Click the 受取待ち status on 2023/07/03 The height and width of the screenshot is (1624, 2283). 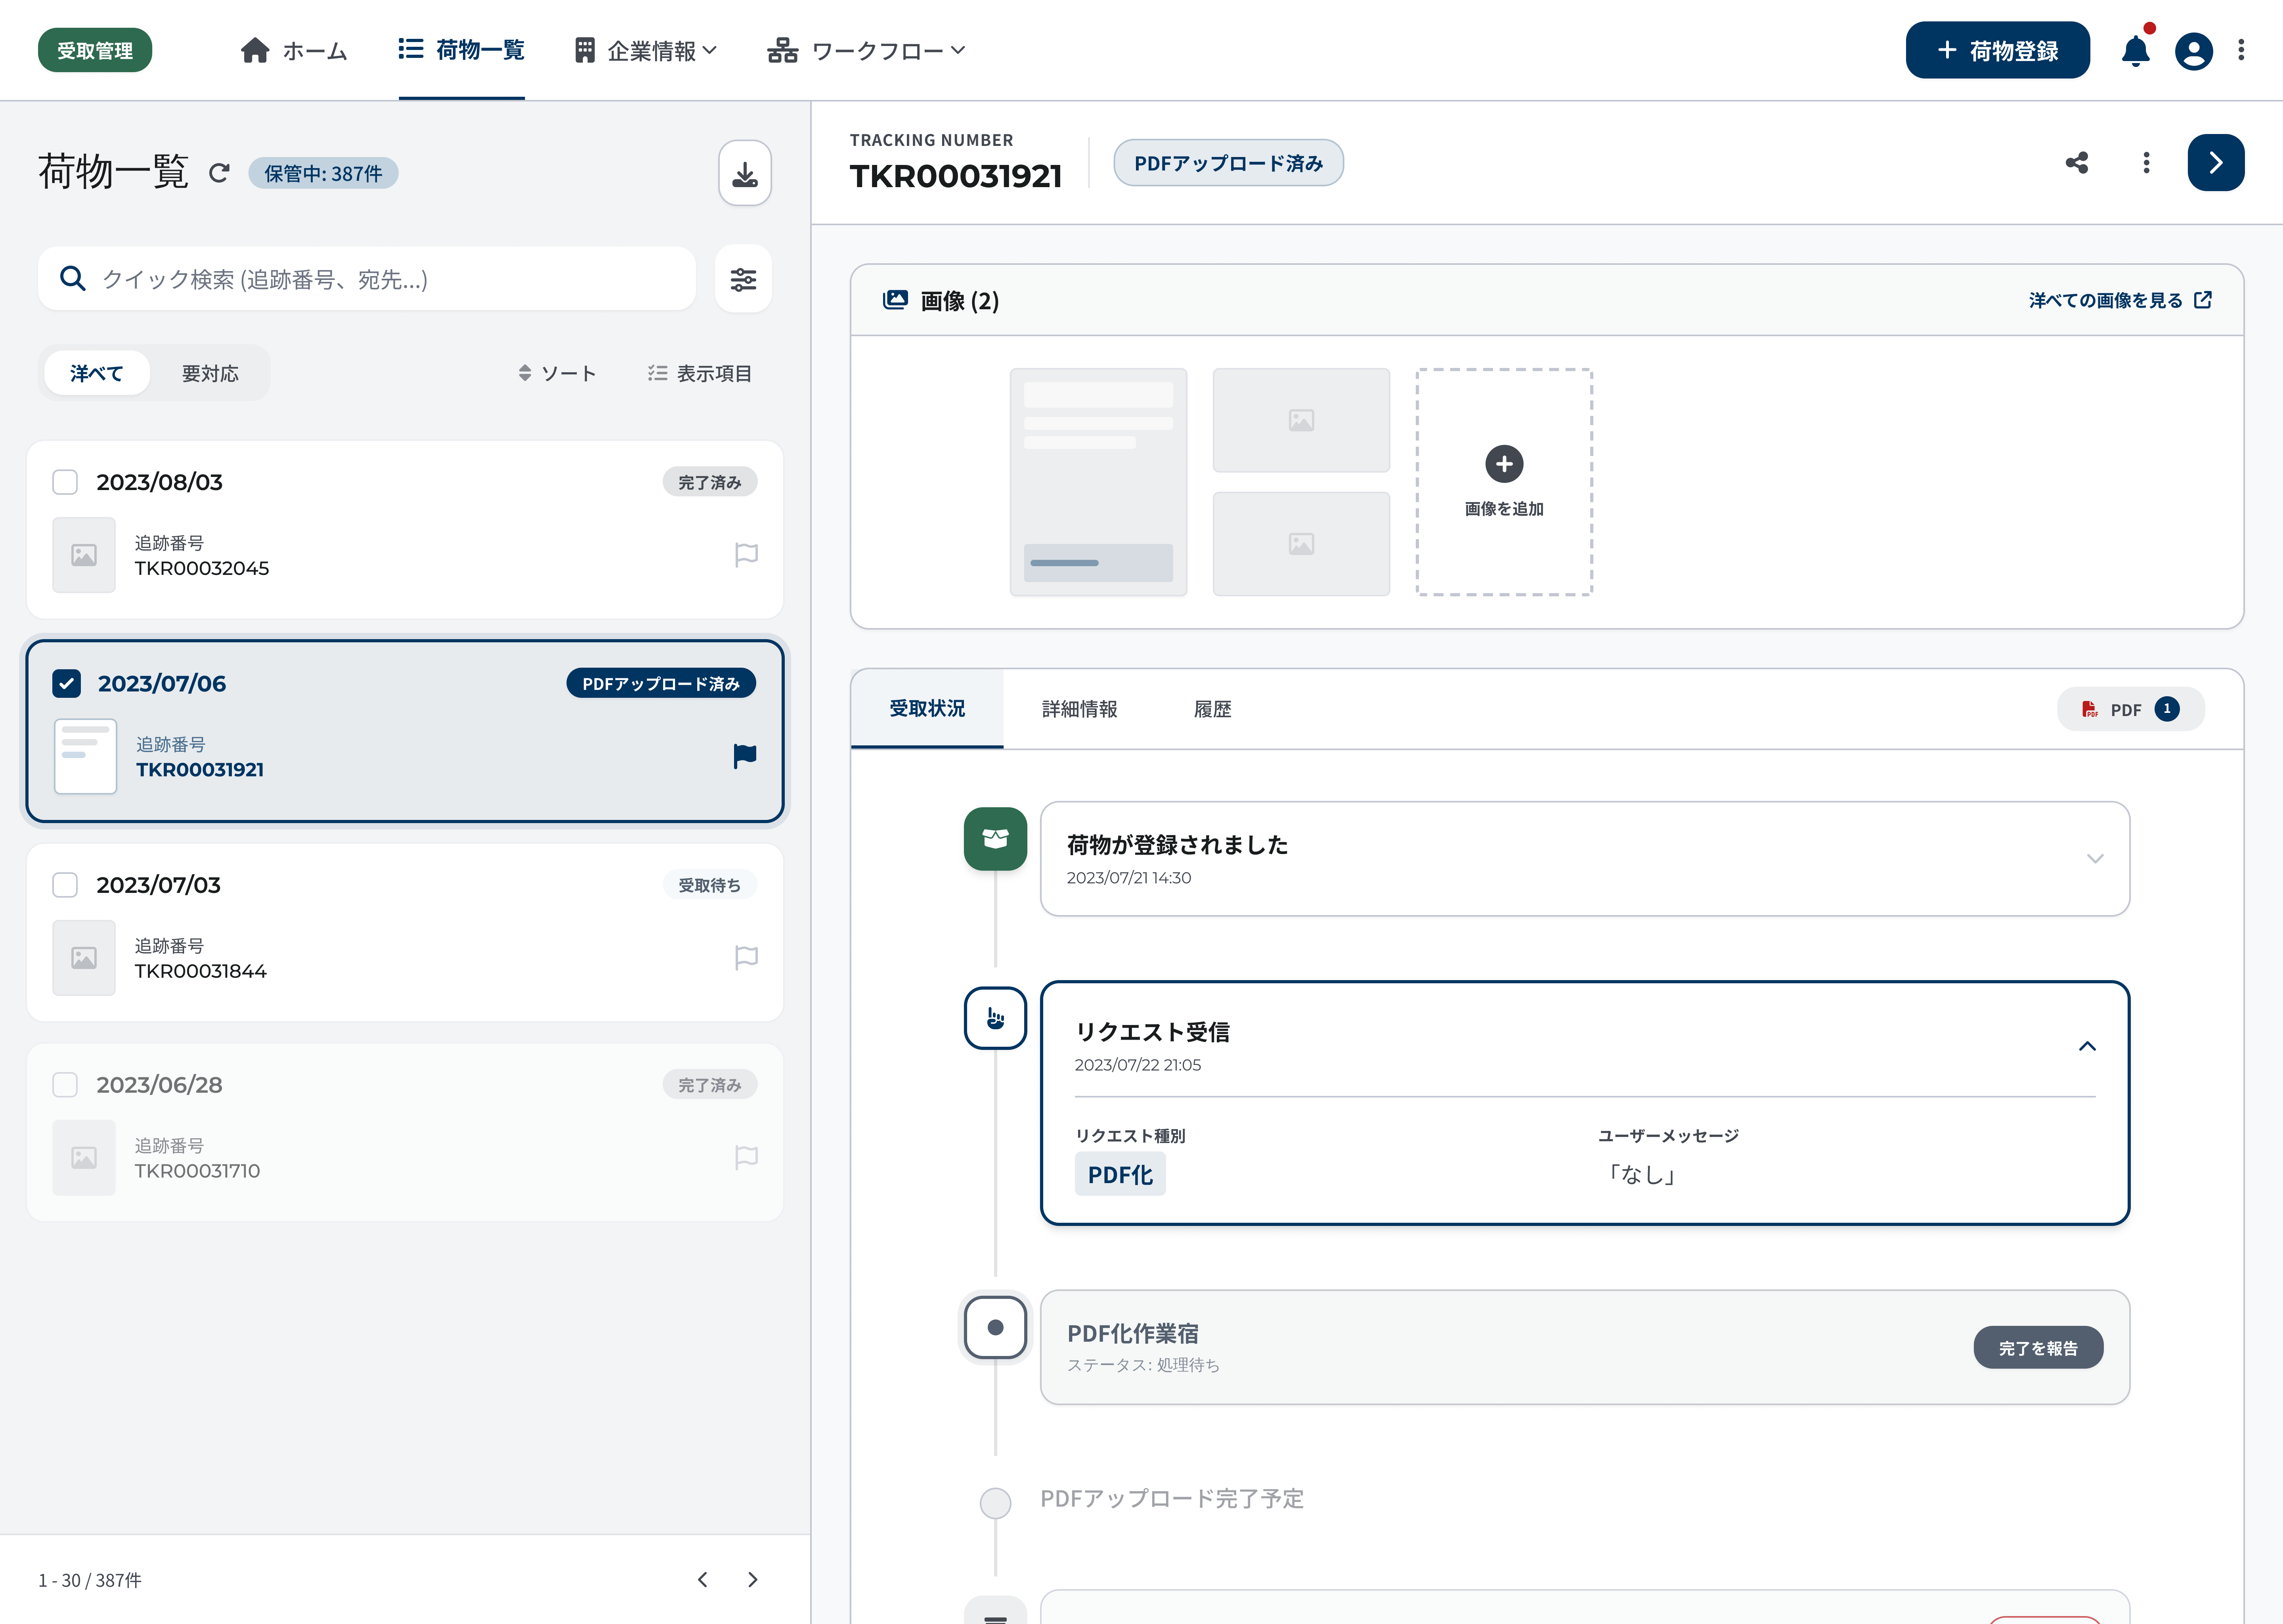pos(710,885)
